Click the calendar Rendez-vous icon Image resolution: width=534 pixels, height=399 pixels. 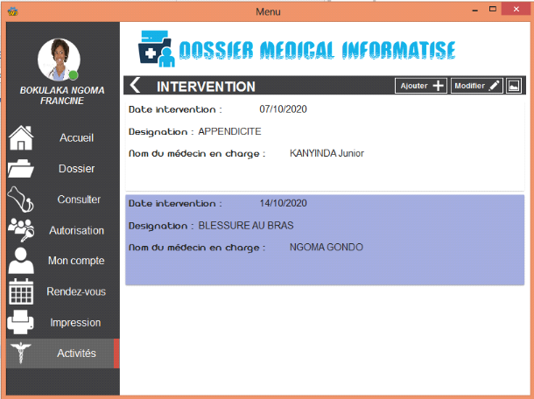pyautogui.click(x=21, y=291)
